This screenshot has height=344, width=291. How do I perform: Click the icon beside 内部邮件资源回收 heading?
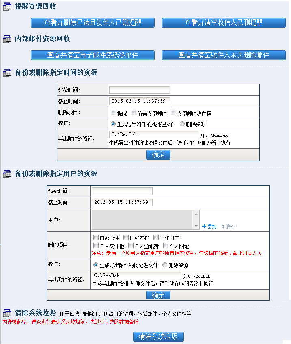pyautogui.click(x=7, y=39)
